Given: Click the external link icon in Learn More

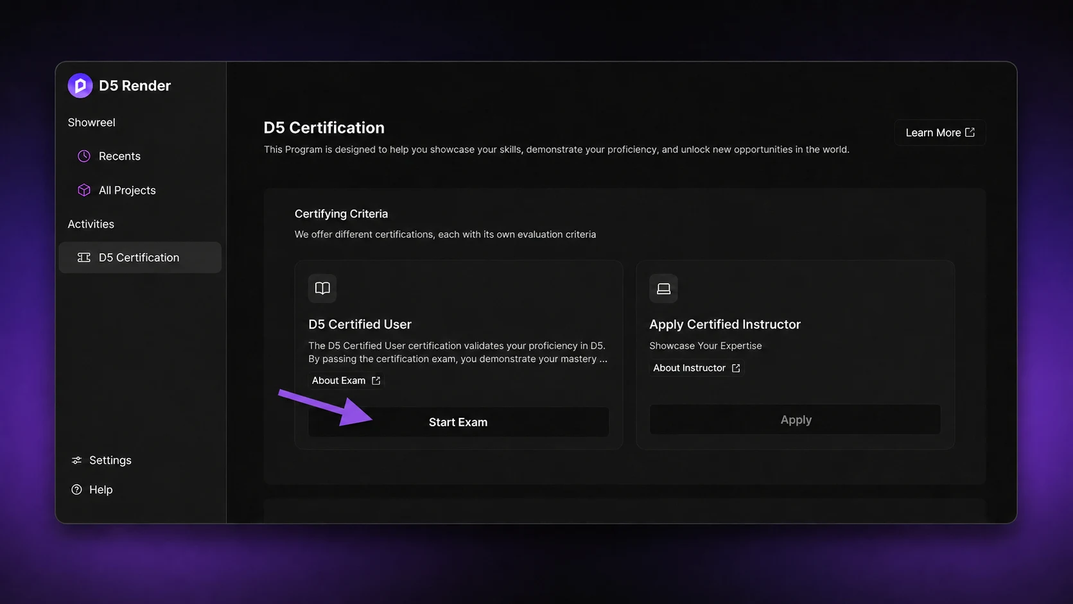Looking at the screenshot, I should point(970,132).
